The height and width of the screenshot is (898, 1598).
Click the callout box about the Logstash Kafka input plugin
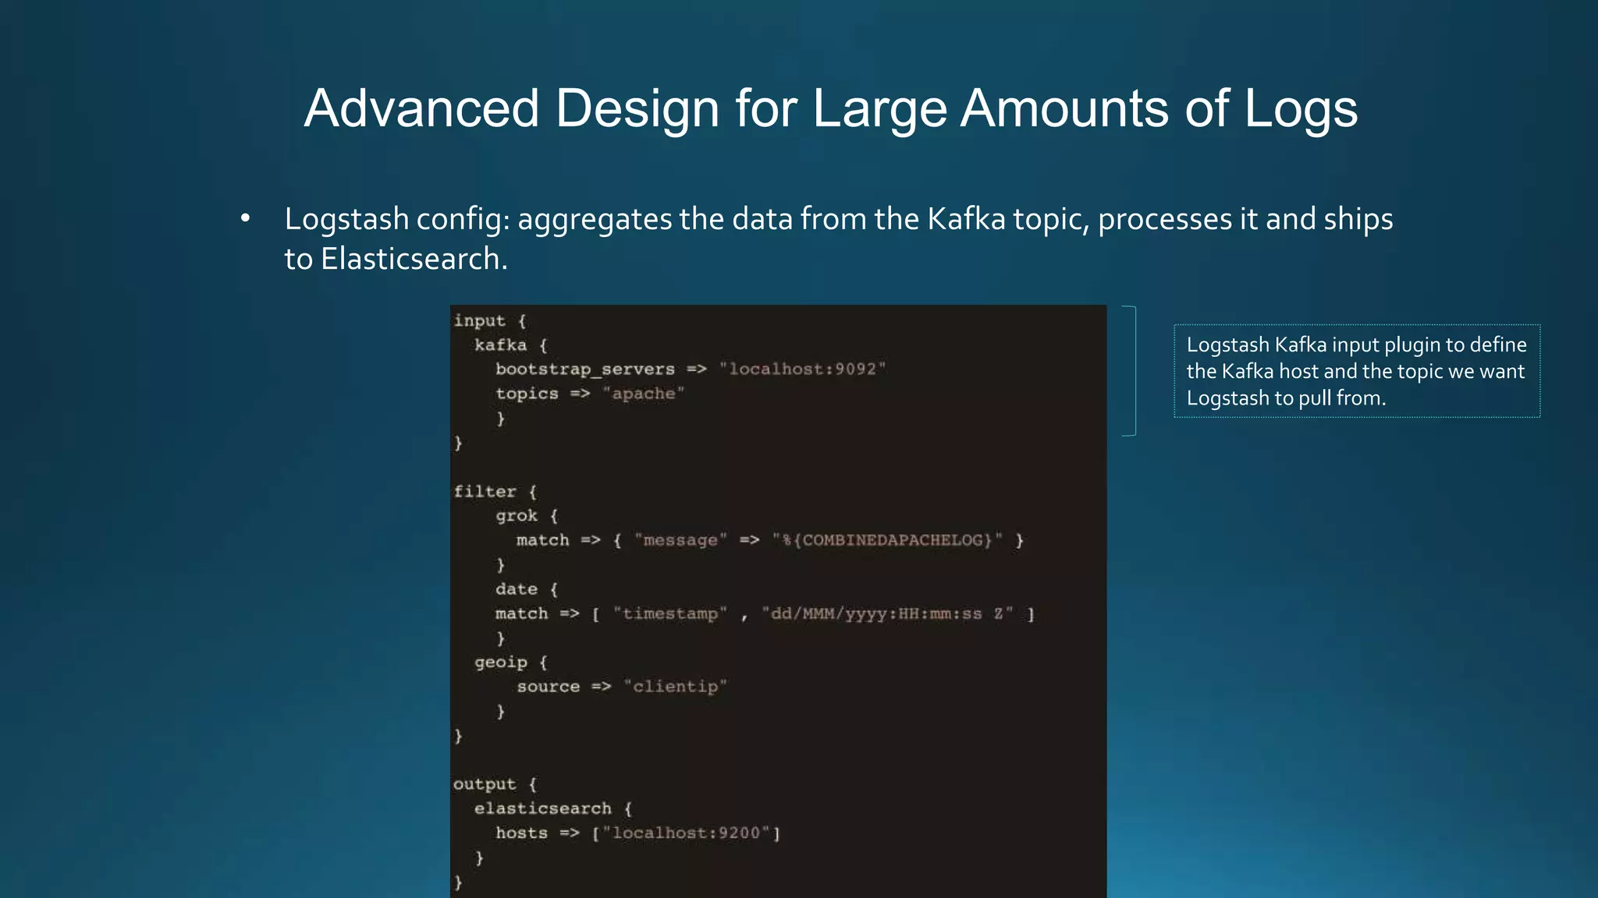(1357, 371)
